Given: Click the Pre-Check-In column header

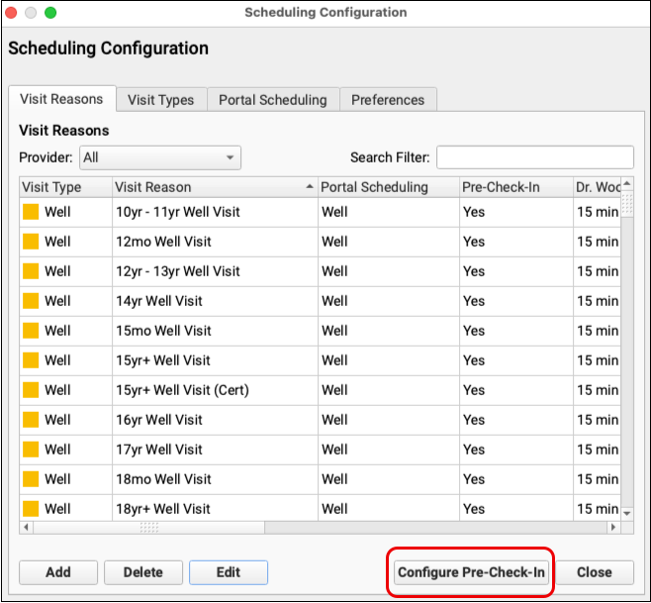Looking at the screenshot, I should [x=512, y=187].
